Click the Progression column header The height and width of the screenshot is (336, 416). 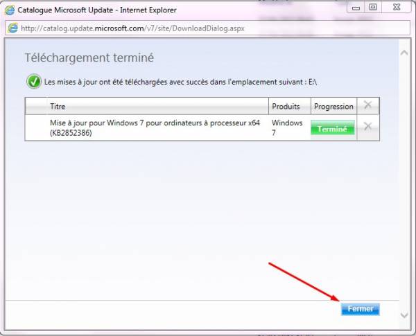point(333,107)
